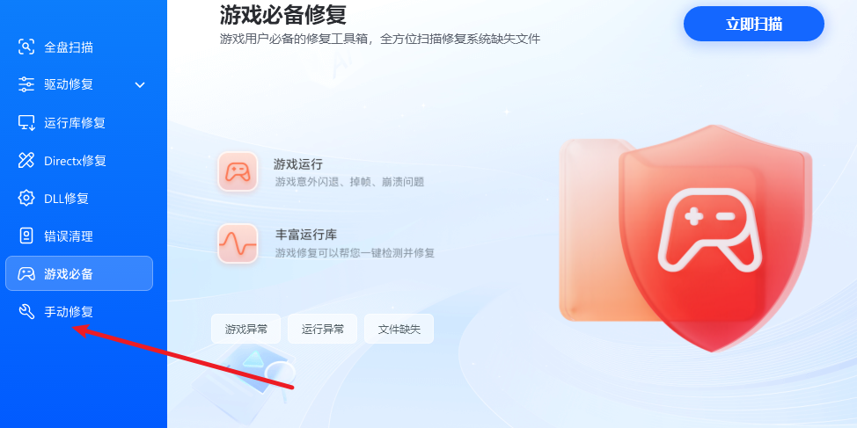This screenshot has height=428, width=857.
Task: Click the 驱动修复 sliders icon
Action: click(26, 84)
